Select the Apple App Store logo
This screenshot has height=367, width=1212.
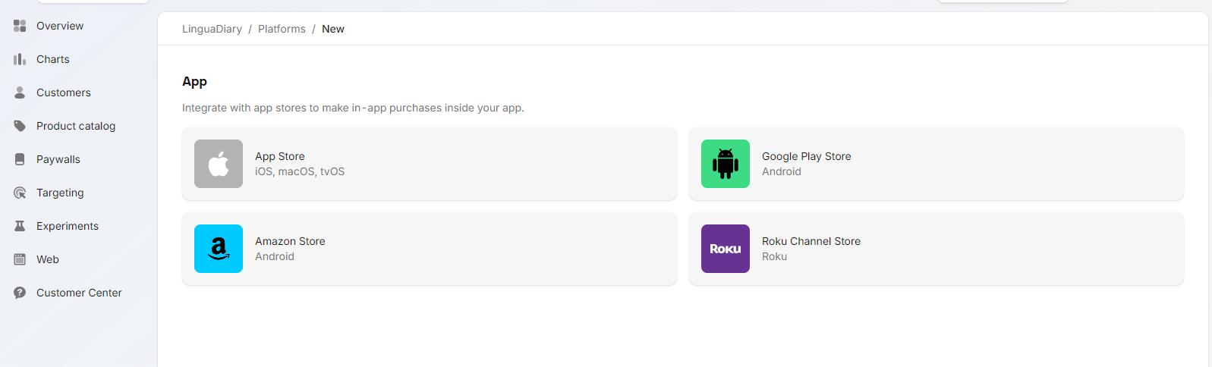[x=219, y=164]
